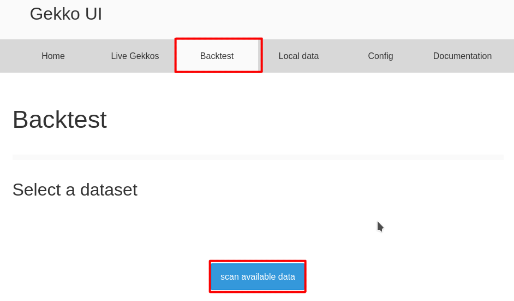Navigate to Gekko configuration page
Viewport: 514px width, 301px height.
pos(380,56)
